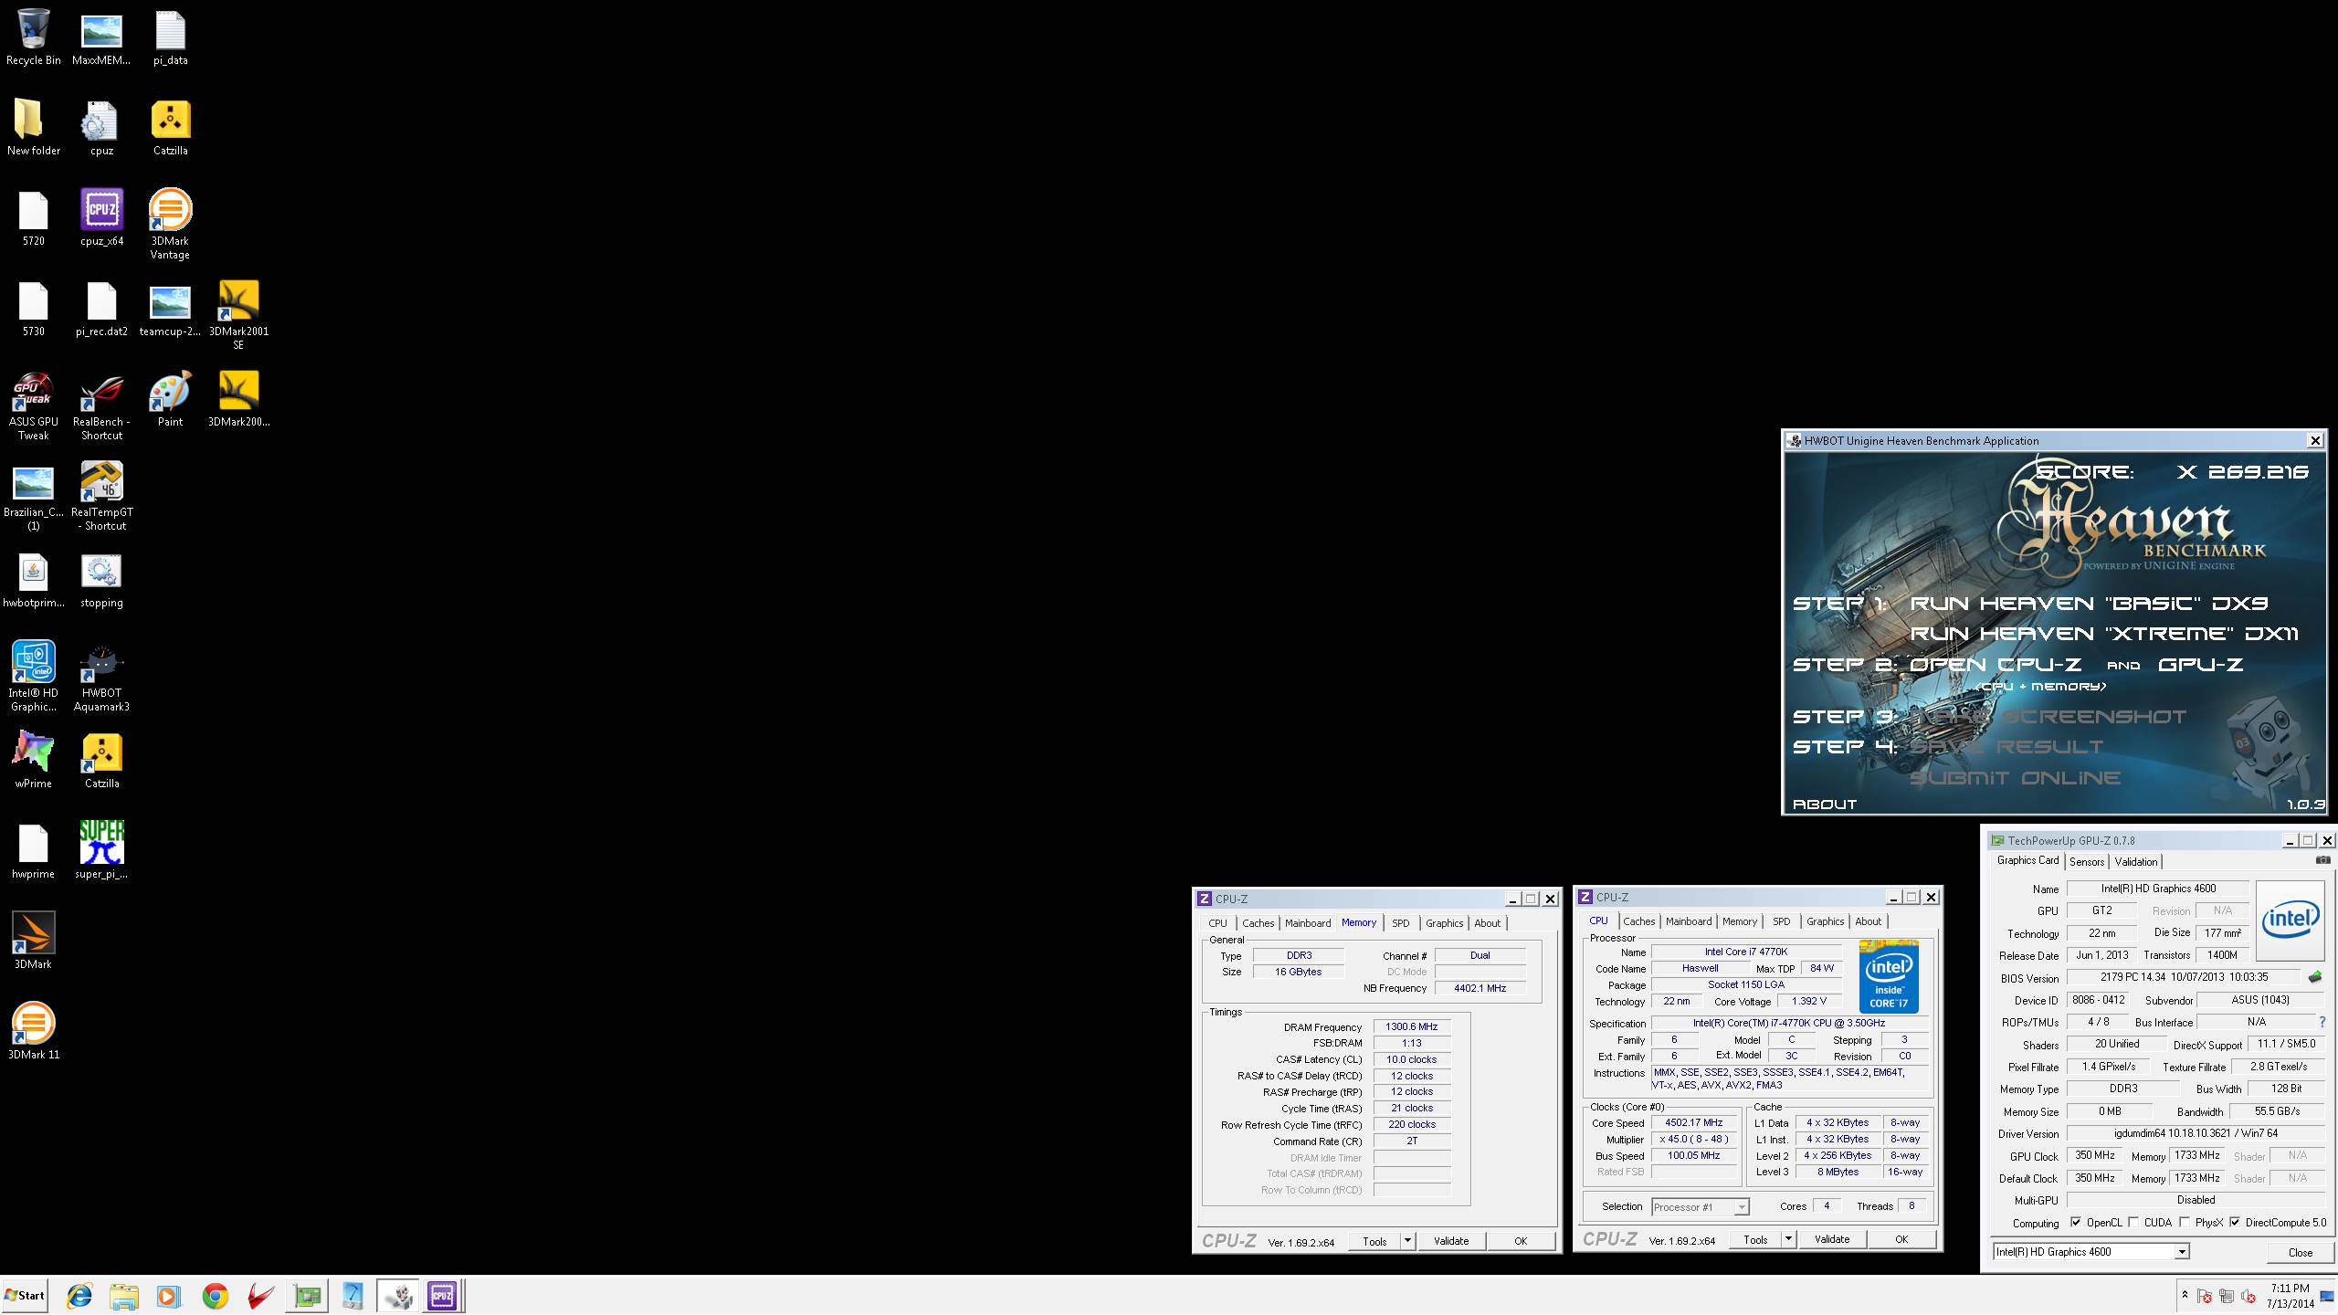Click the Bus Interface question mark in GPU-Z
This screenshot has width=2338, height=1315.
tap(2322, 1022)
